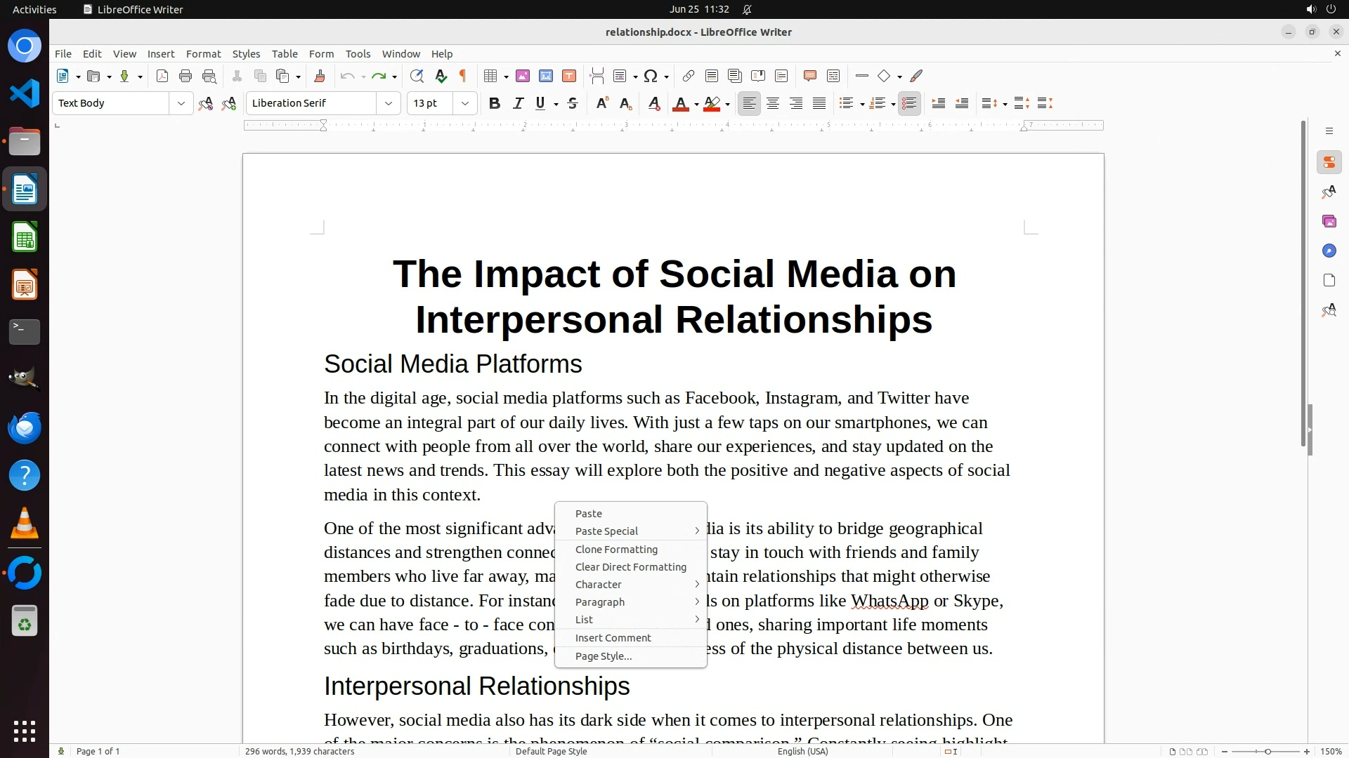1349x758 pixels.
Task: Expand the font size dropdown
Action: 464,104
